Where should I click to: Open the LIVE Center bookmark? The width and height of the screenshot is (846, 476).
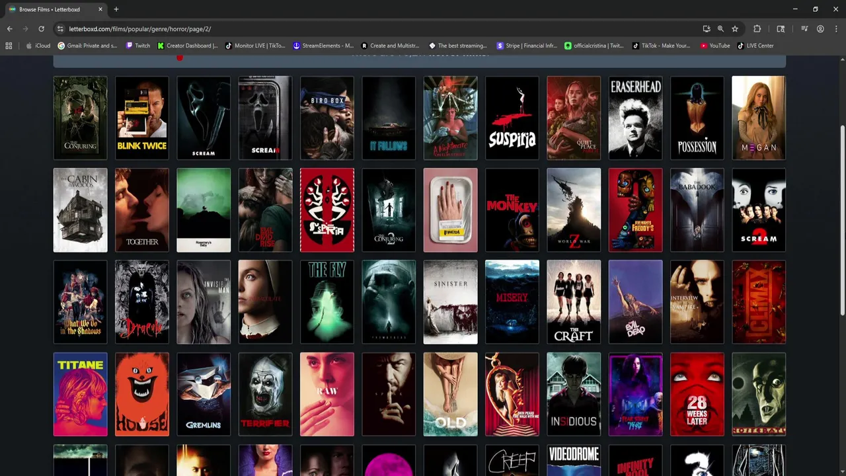click(755, 46)
